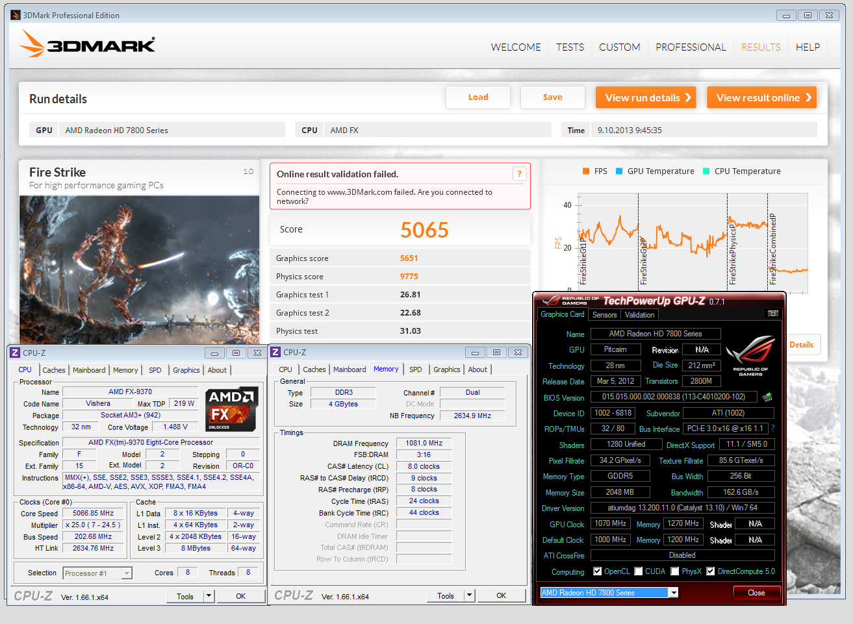Click the blue GPU Temperature legend swatch
The width and height of the screenshot is (853, 624).
[619, 171]
